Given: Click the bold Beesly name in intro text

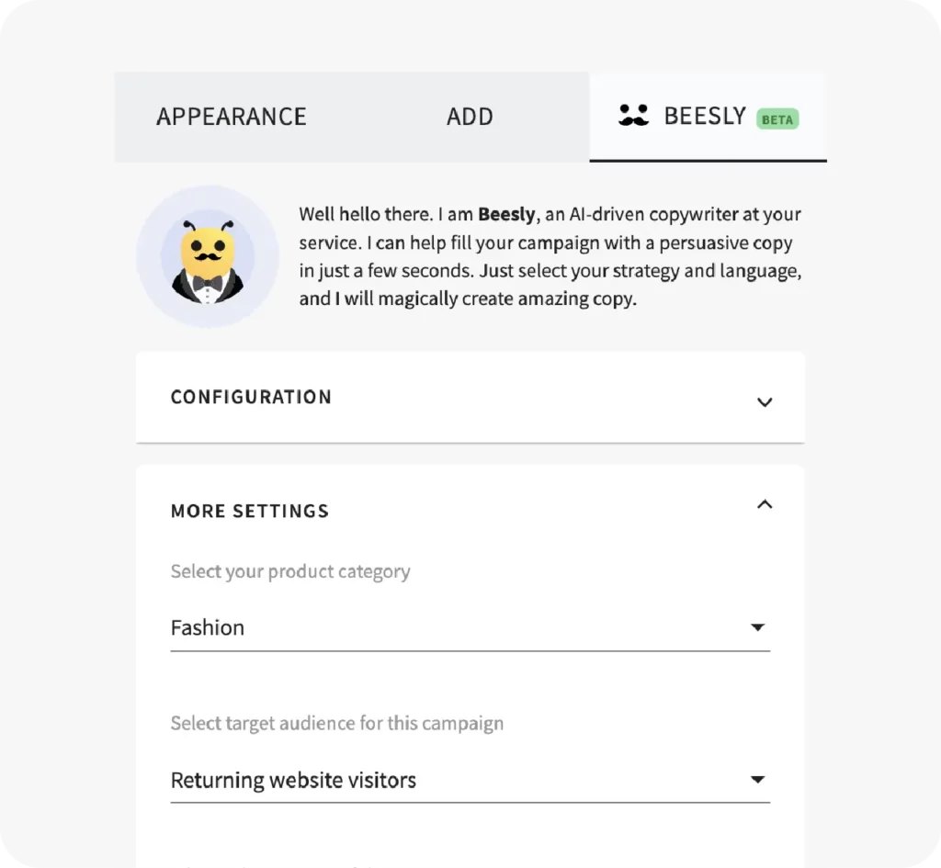Looking at the screenshot, I should click(506, 214).
